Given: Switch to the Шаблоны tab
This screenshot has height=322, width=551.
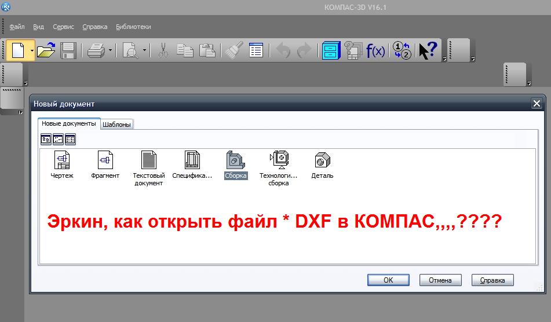Looking at the screenshot, I should [117, 124].
